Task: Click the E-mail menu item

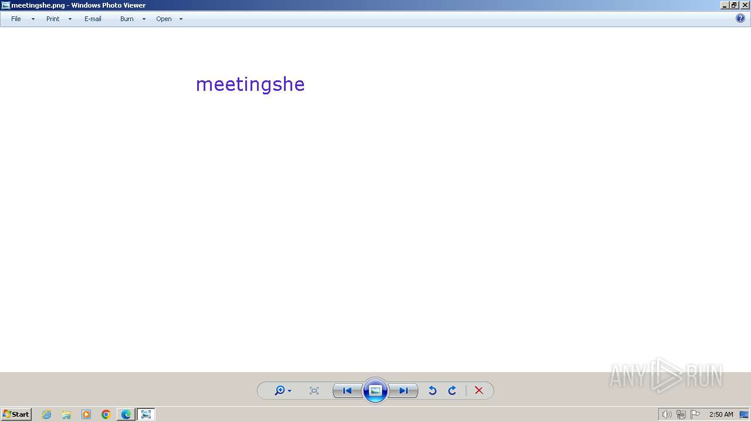Action: 93,19
